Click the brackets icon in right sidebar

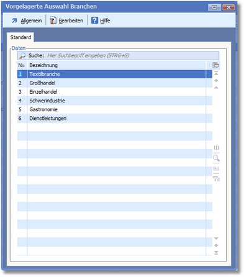pos(216,148)
